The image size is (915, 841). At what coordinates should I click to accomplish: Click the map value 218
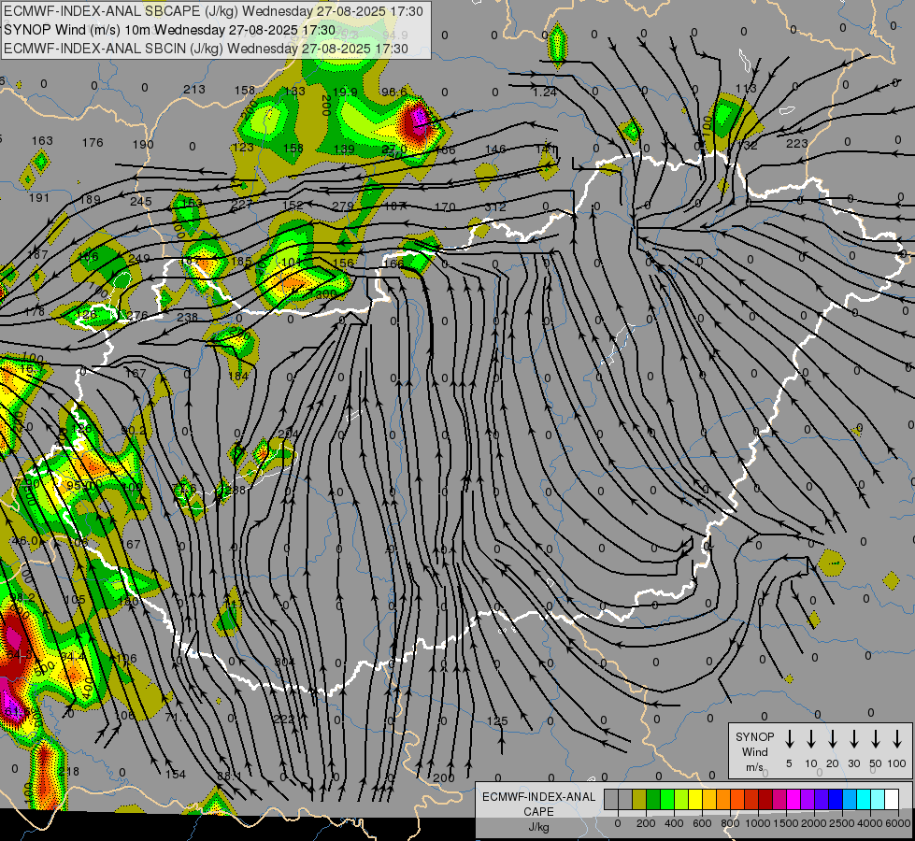tap(69, 771)
